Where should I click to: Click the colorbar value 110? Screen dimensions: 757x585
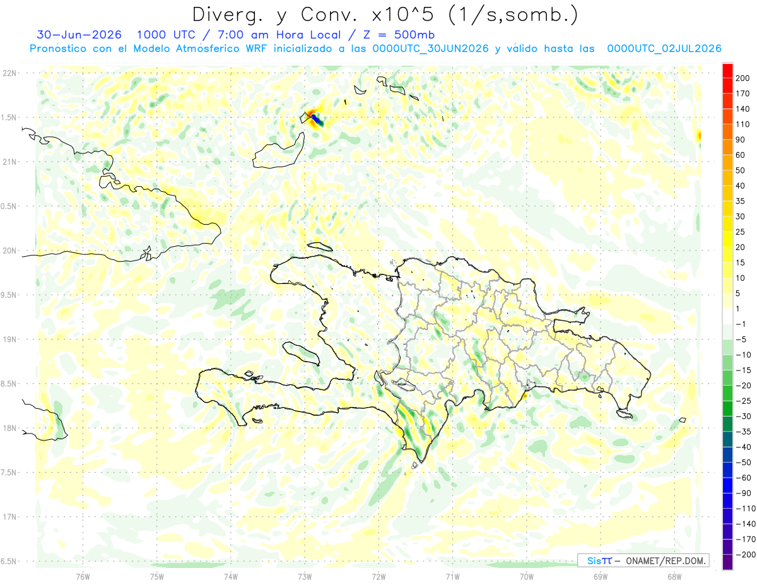click(743, 124)
